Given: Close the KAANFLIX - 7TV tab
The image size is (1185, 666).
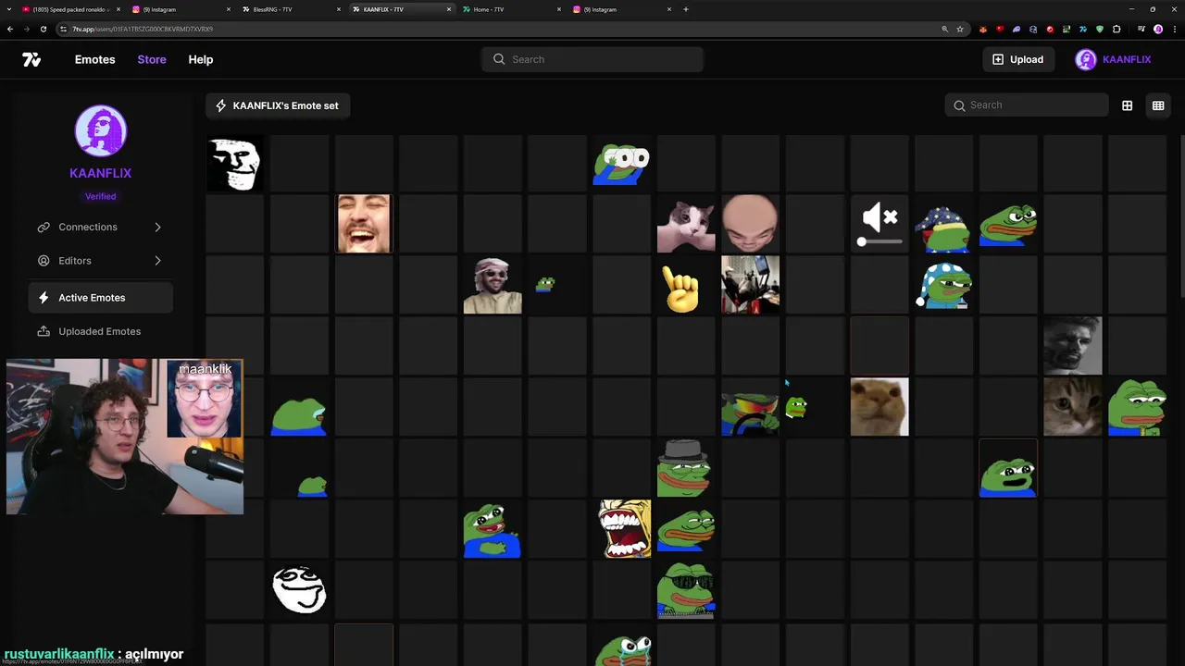Looking at the screenshot, I should click(x=449, y=9).
